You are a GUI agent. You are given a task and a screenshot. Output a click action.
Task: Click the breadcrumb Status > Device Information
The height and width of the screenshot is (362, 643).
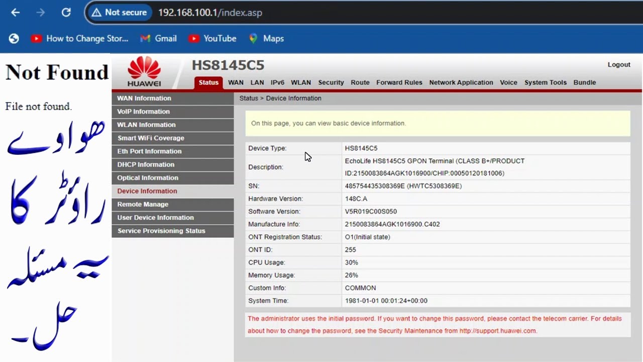click(x=280, y=98)
